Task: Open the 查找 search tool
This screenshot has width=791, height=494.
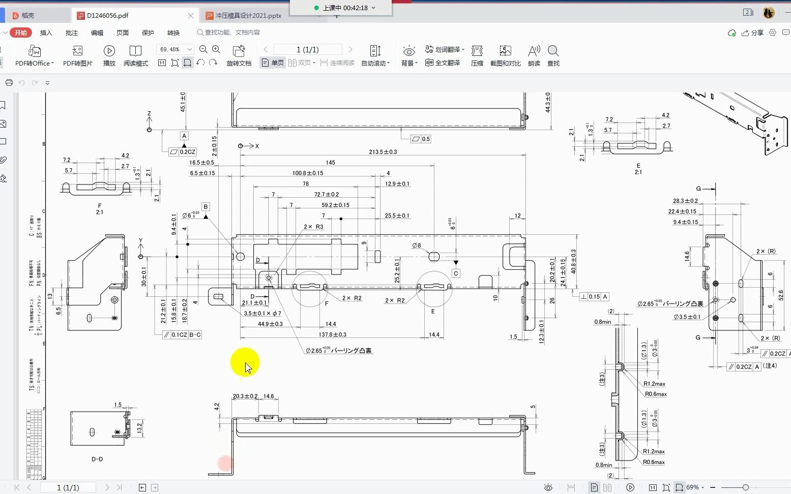Action: (553, 56)
